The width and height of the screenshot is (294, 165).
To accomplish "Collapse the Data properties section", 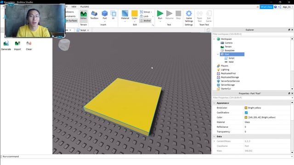I will click(214, 137).
